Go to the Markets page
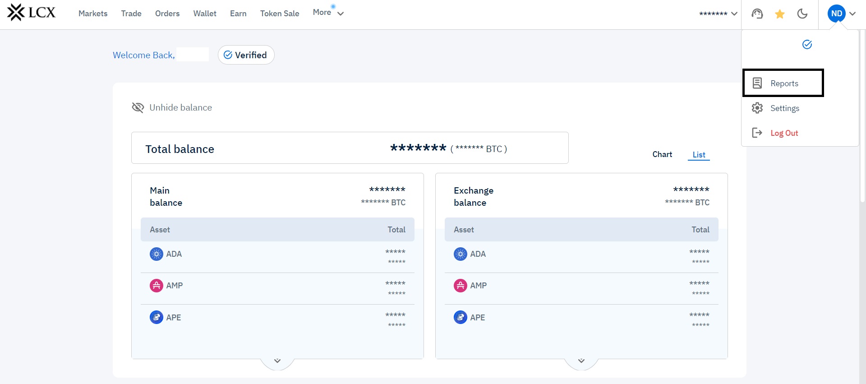Screen dimensions: 866x384 point(93,14)
